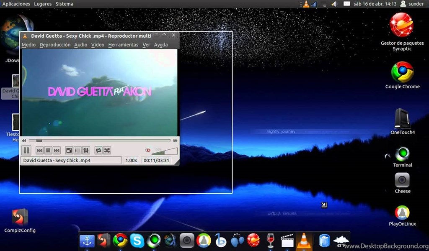Show the VLC playlist
This screenshot has height=251, width=429.
click(78, 150)
